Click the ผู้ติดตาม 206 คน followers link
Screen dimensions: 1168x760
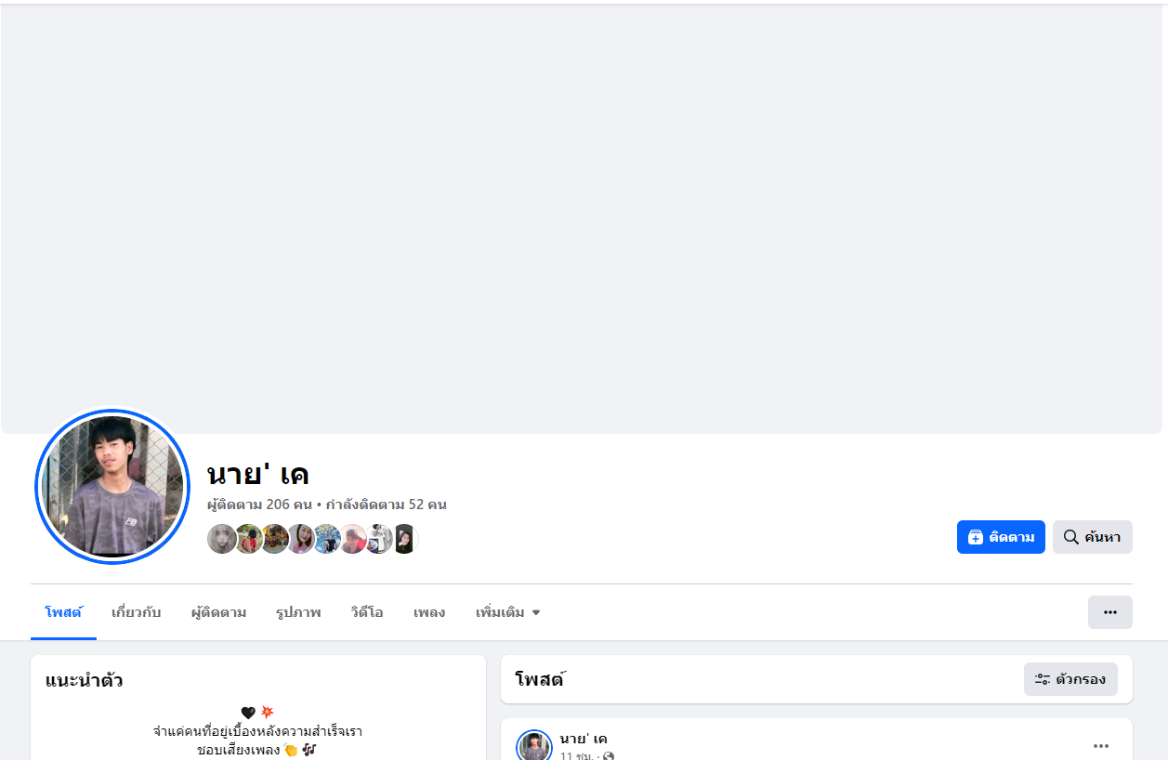(259, 504)
